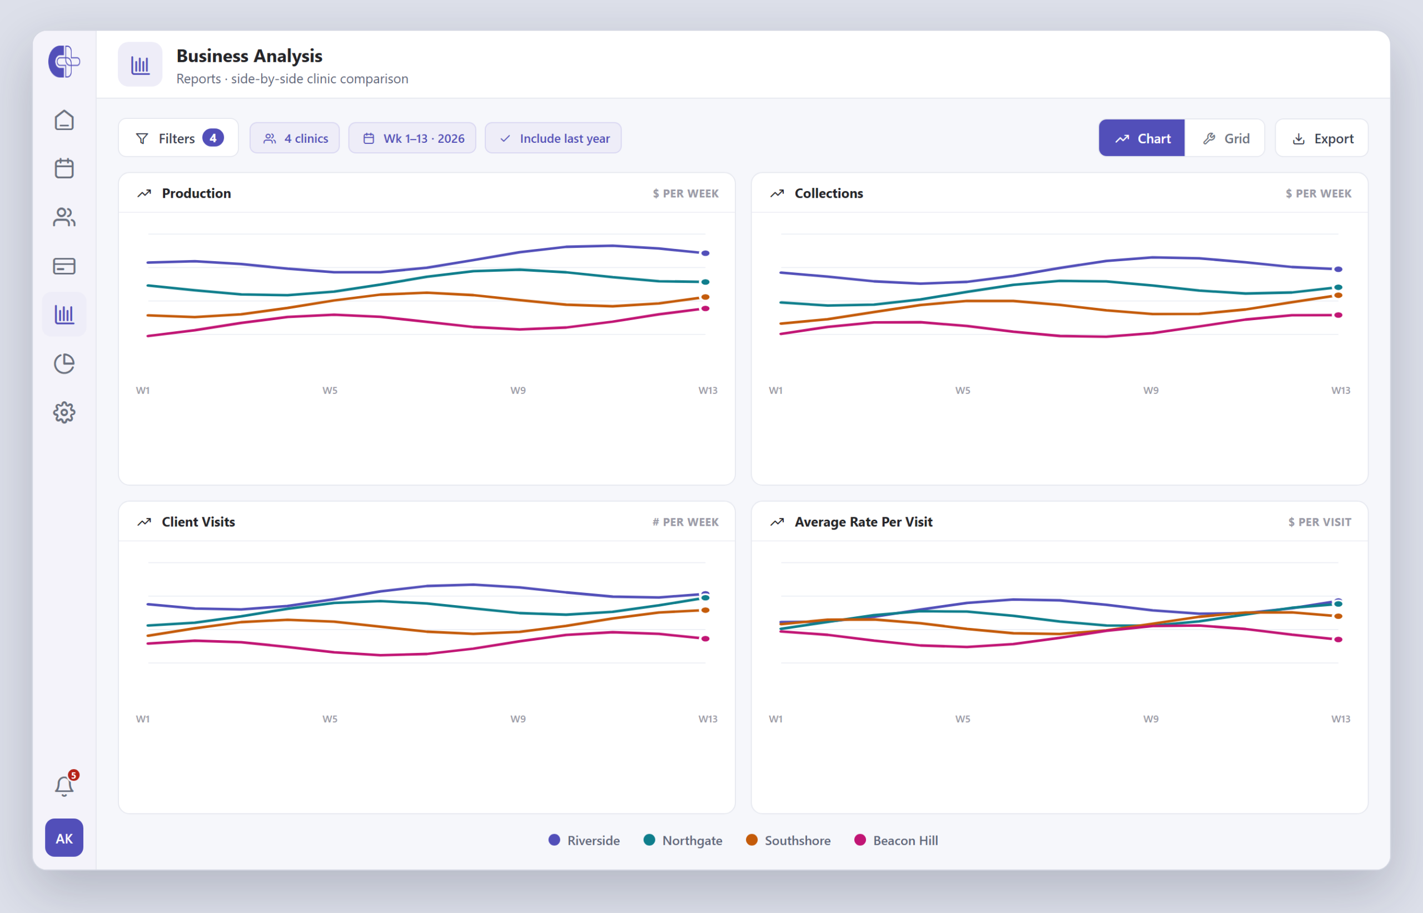The image size is (1423, 913).
Task: Click the Production chart title
Action: pyautogui.click(x=196, y=193)
